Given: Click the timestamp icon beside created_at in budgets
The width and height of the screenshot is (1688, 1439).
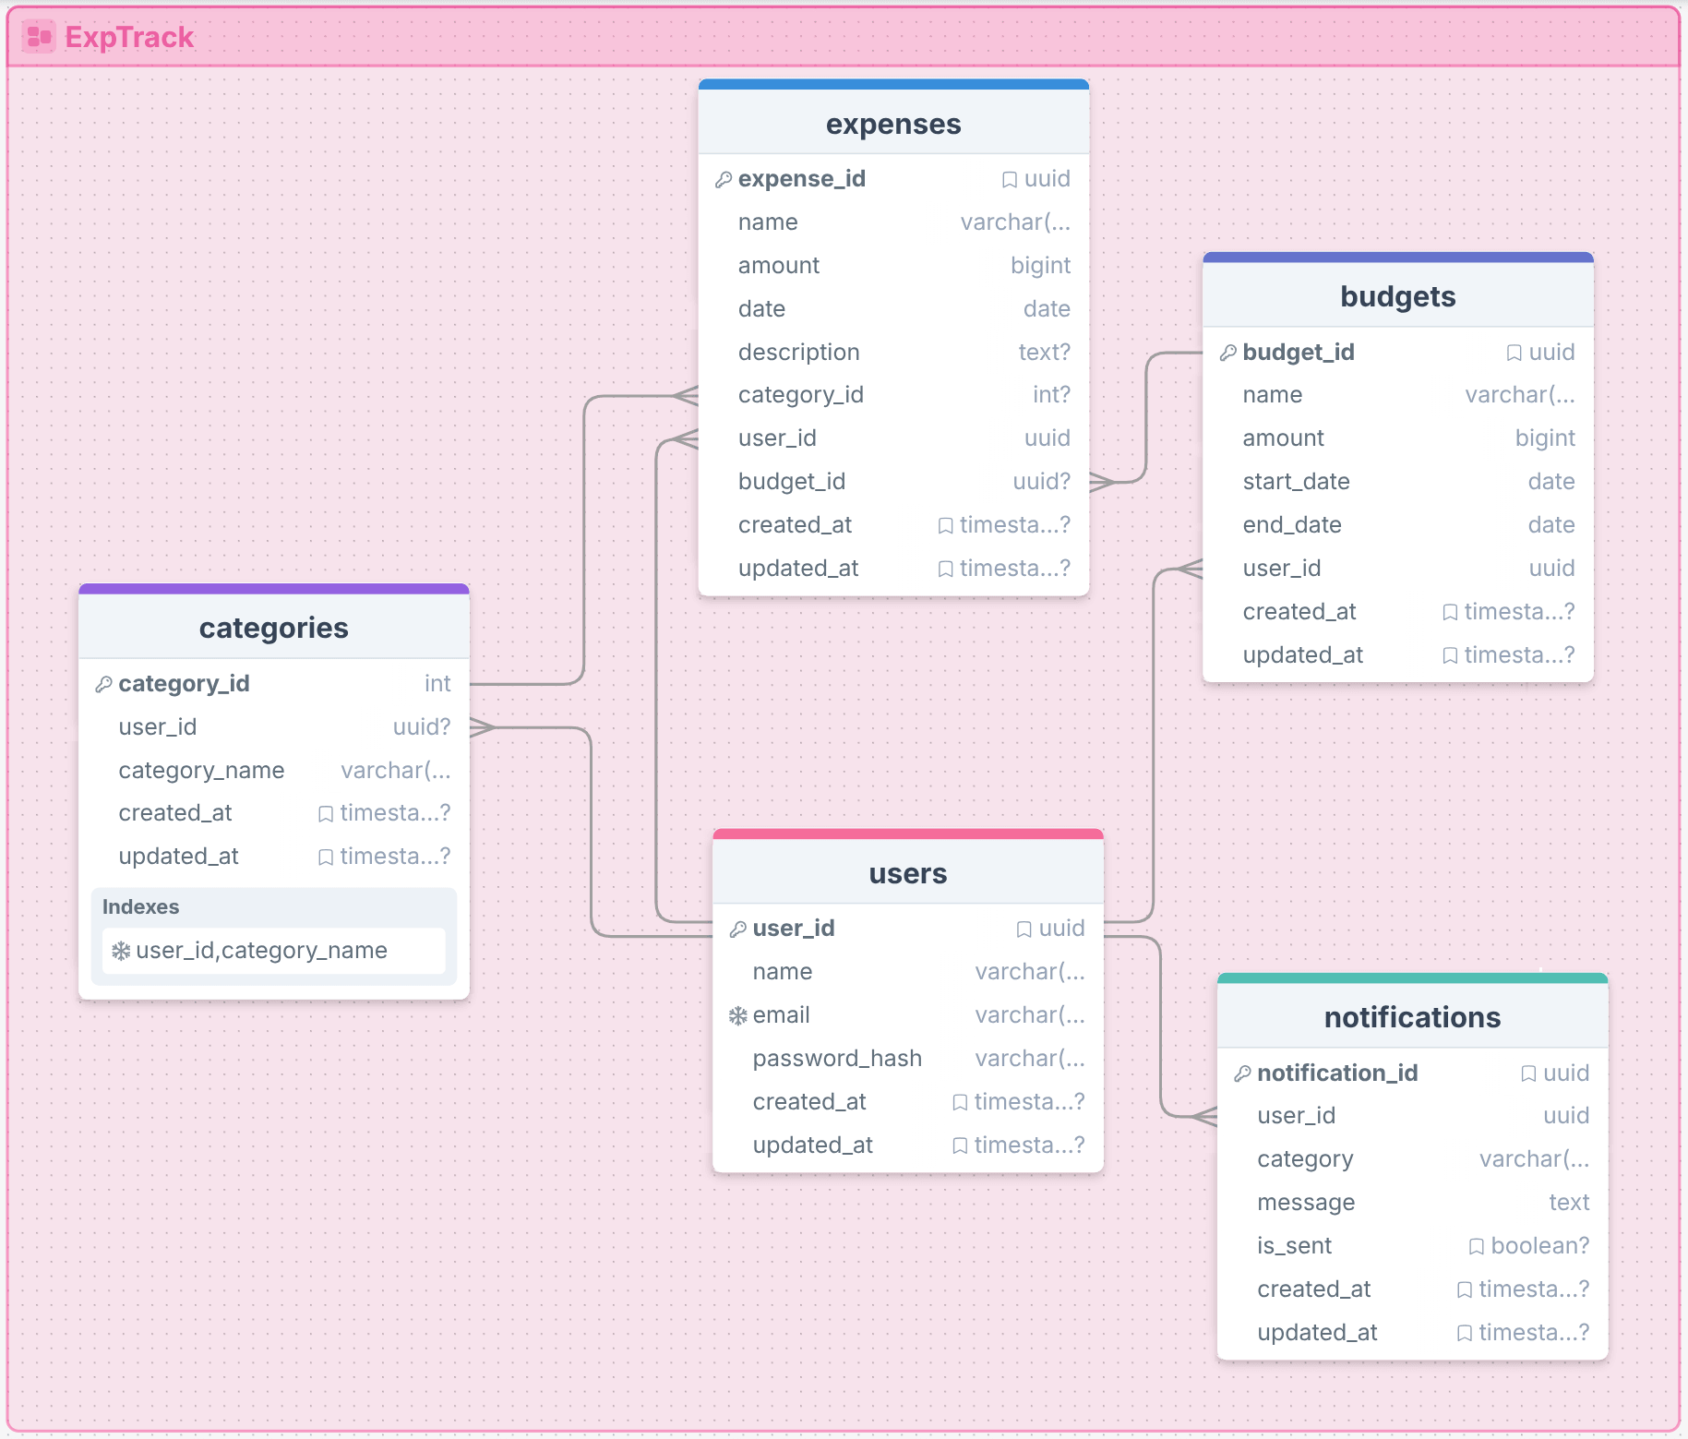Looking at the screenshot, I should pos(1449,611).
